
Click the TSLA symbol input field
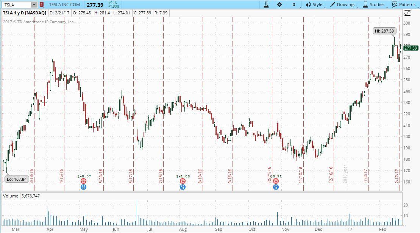[17, 5]
